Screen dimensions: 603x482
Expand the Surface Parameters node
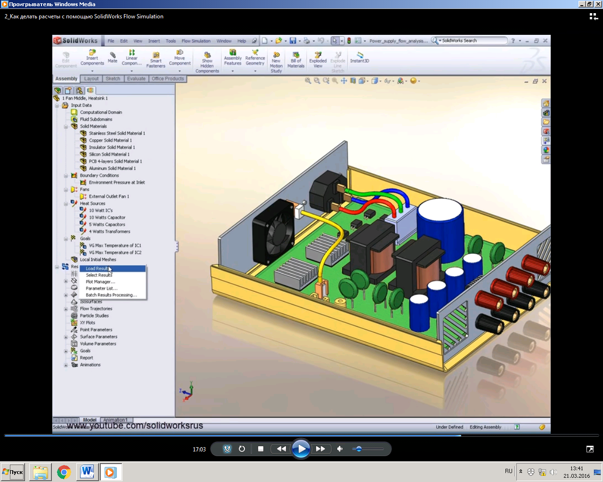click(x=66, y=337)
